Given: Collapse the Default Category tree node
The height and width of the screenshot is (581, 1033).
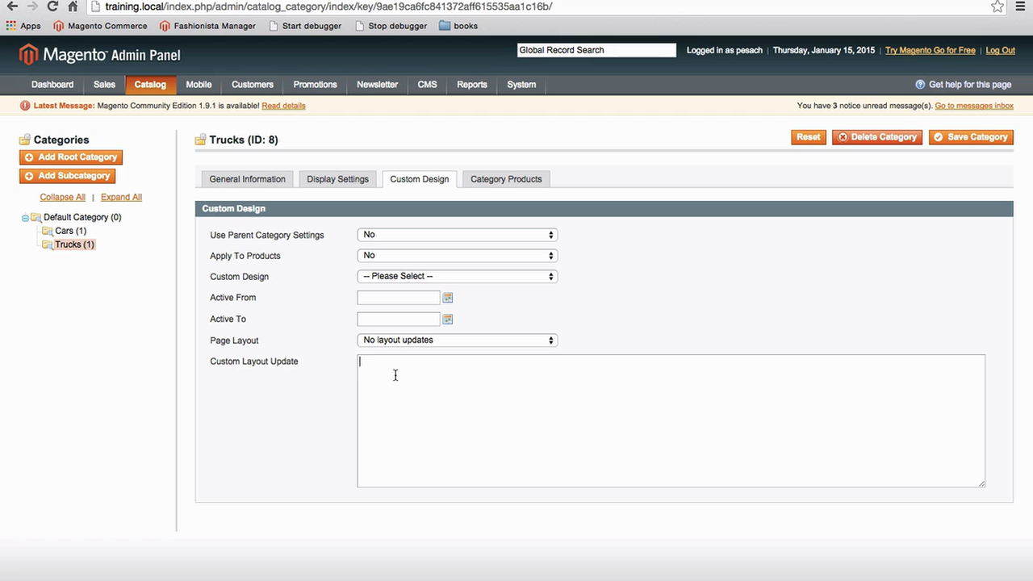Looking at the screenshot, I should point(24,217).
